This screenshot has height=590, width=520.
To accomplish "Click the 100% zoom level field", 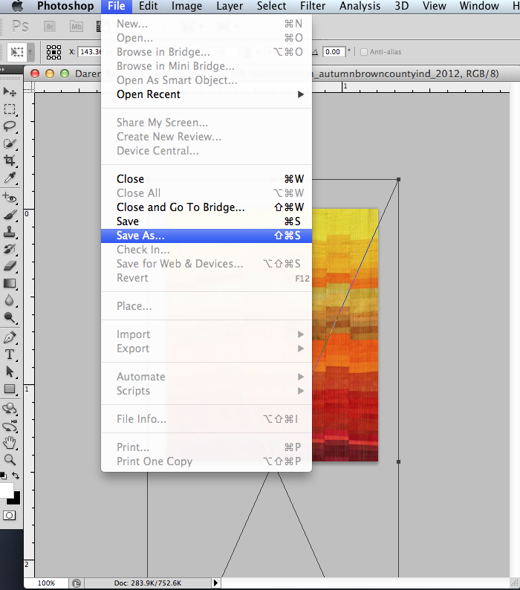I will pyautogui.click(x=46, y=583).
